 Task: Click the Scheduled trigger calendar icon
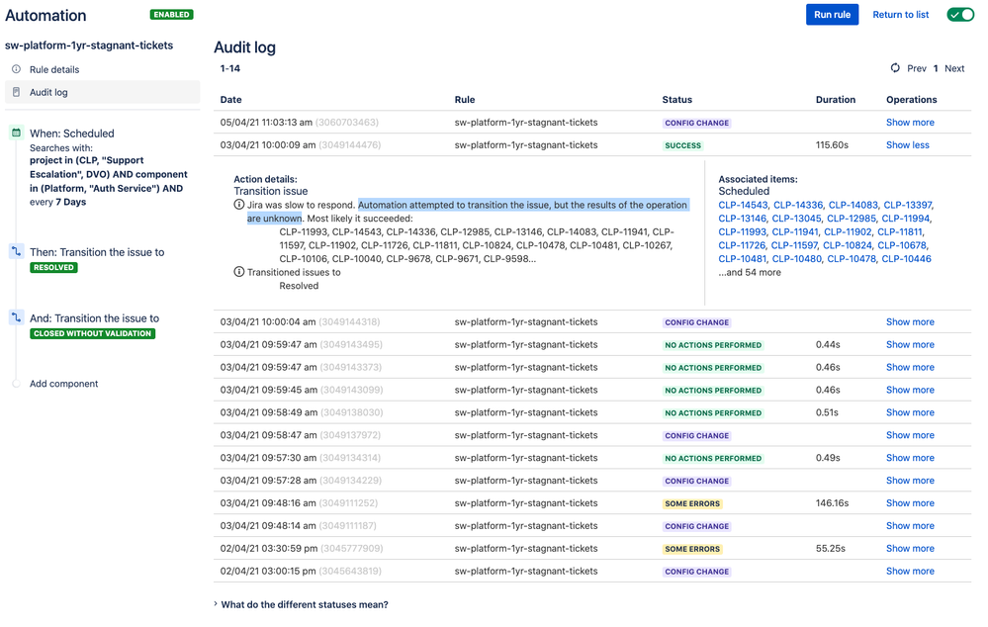[17, 133]
